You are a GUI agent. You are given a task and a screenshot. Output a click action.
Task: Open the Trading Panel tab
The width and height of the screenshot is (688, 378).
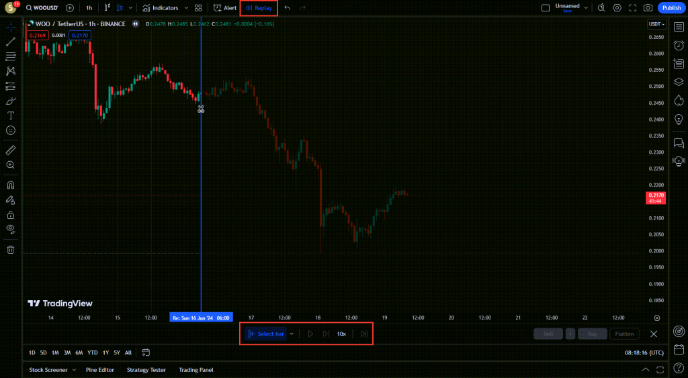coord(196,370)
